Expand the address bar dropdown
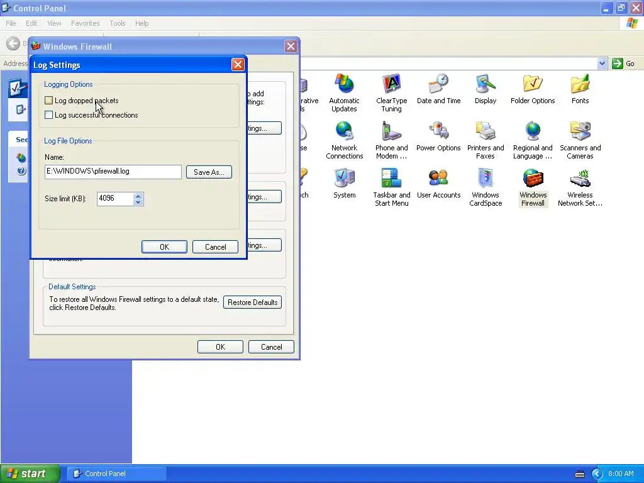Image resolution: width=644 pixels, height=483 pixels. (x=602, y=64)
